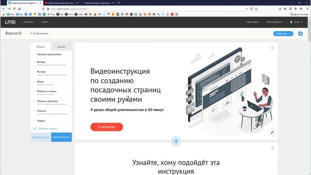
Task: Click the Опубликовано status label
Action: point(39,34)
